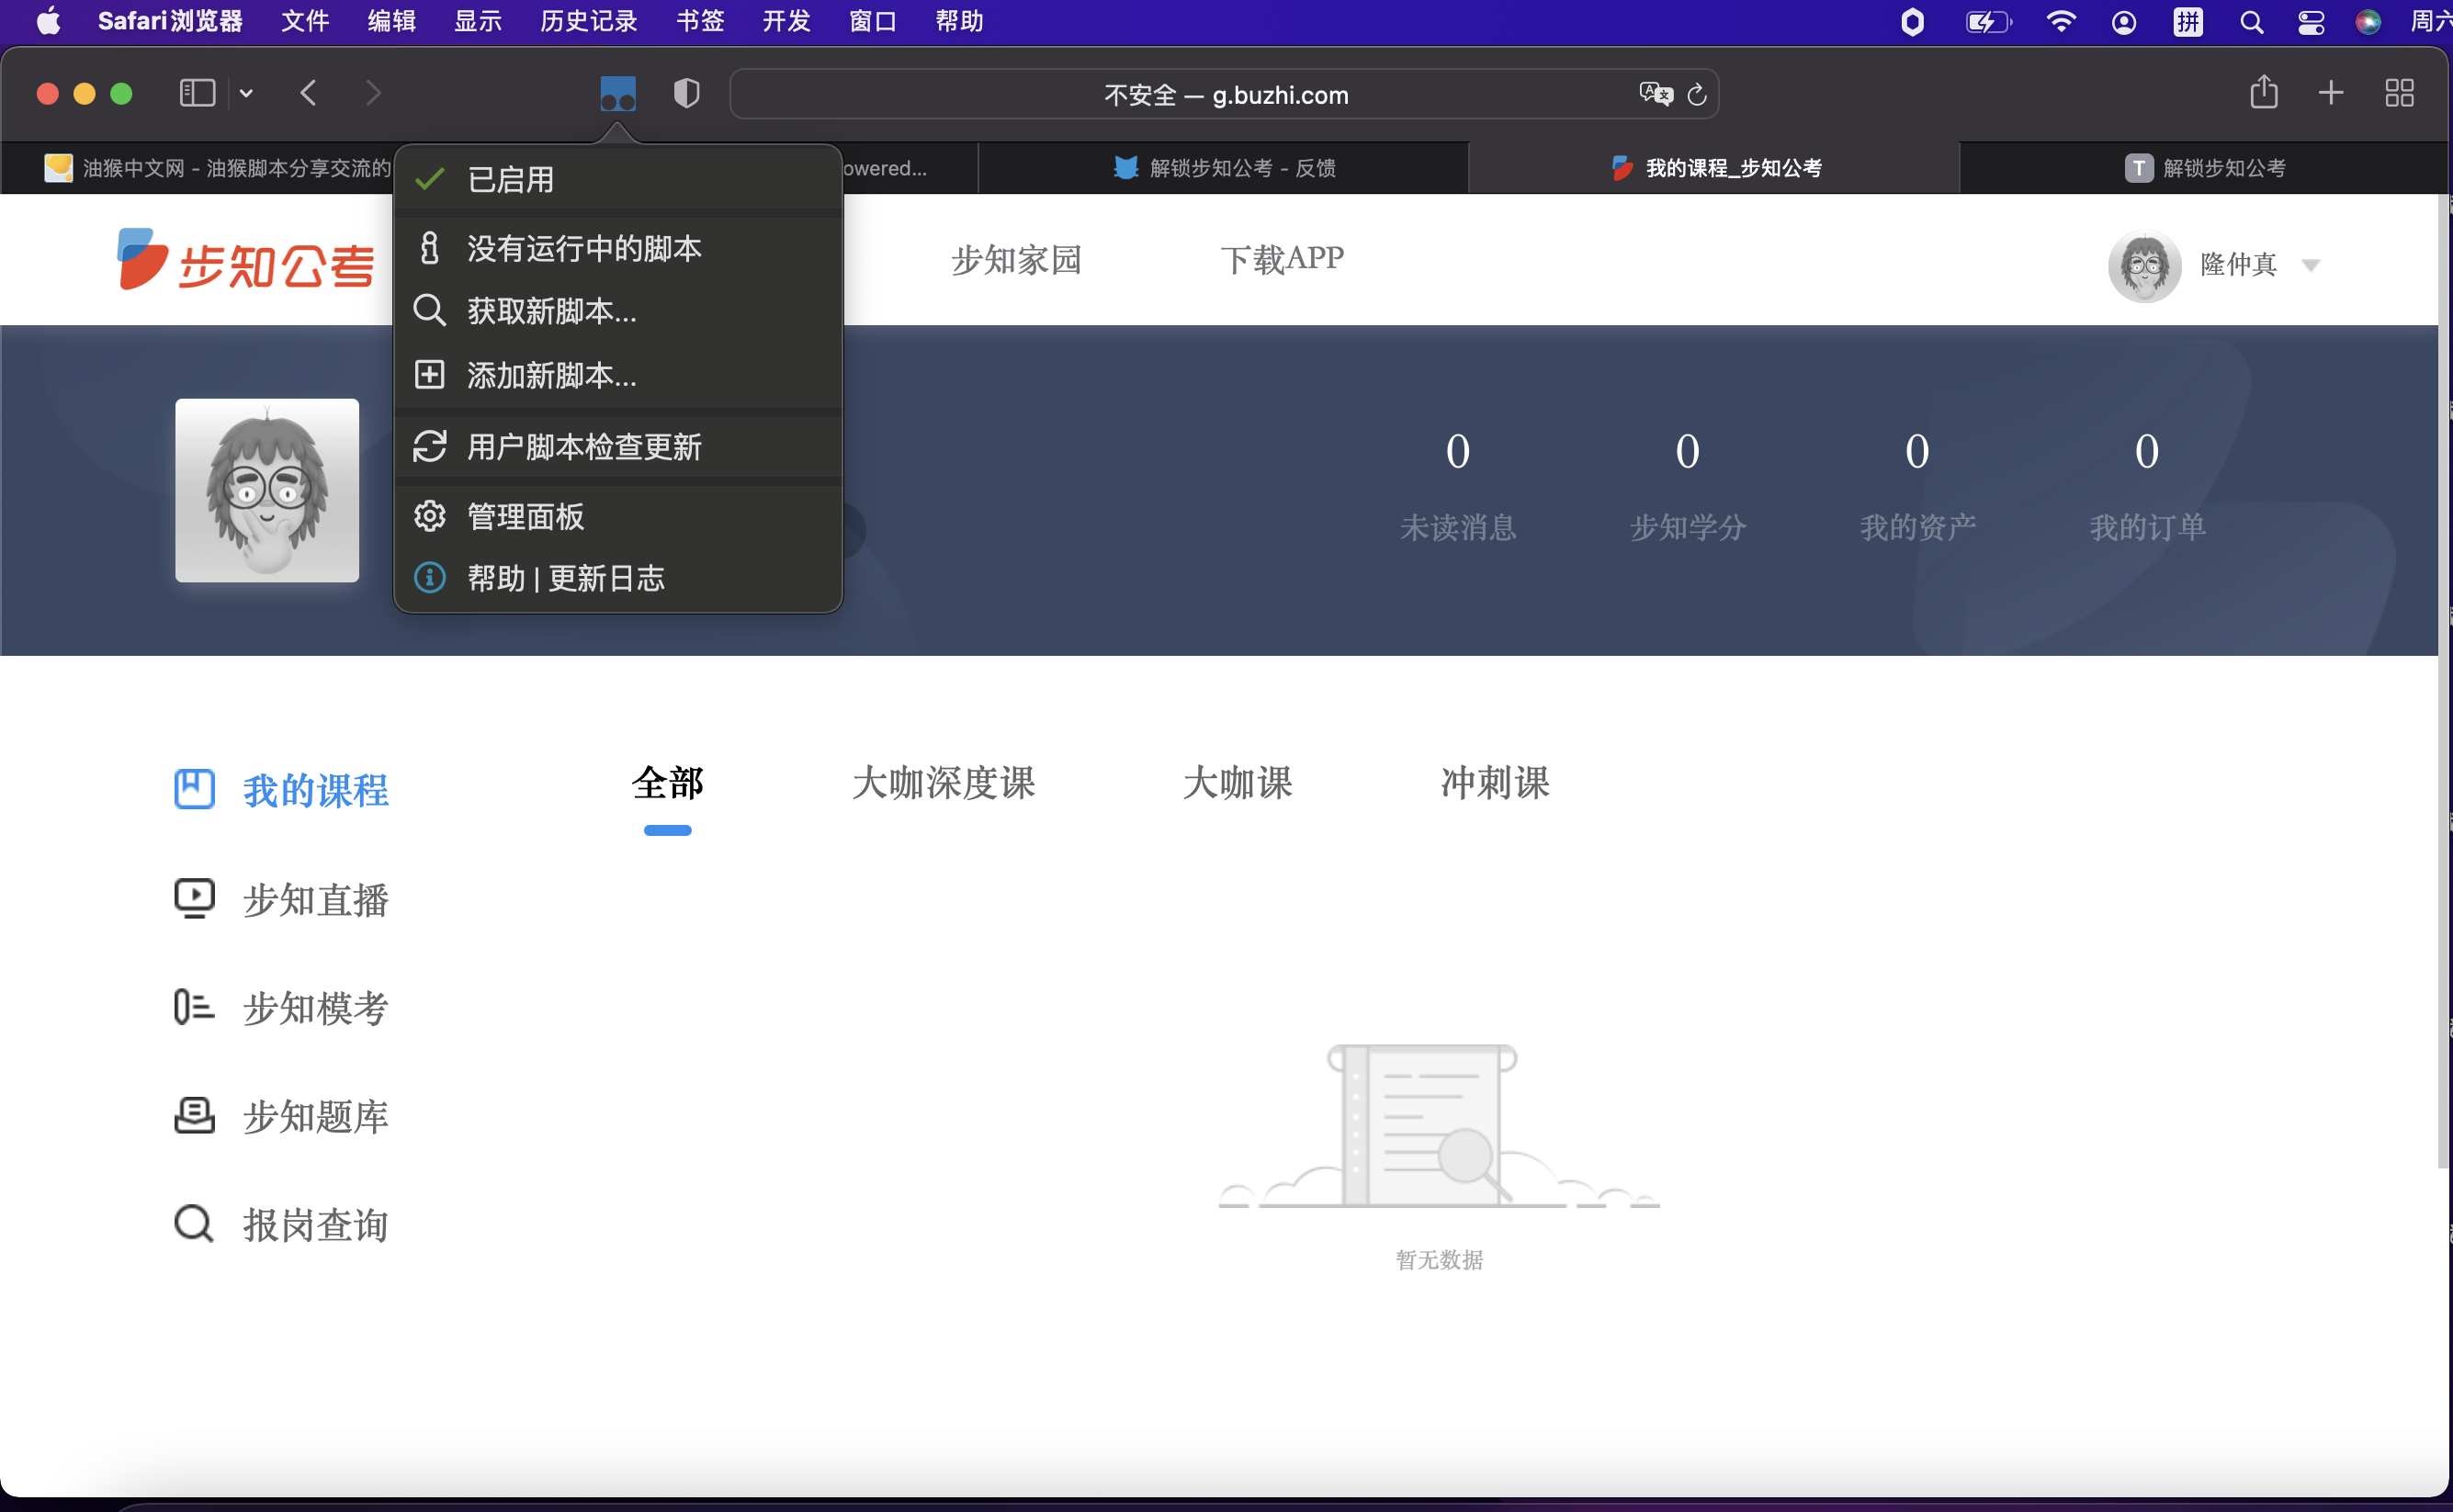
Task: Click the translate page icon in address bar
Action: pos(1656,94)
